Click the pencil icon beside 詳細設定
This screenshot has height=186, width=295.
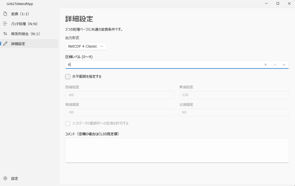[5, 44]
